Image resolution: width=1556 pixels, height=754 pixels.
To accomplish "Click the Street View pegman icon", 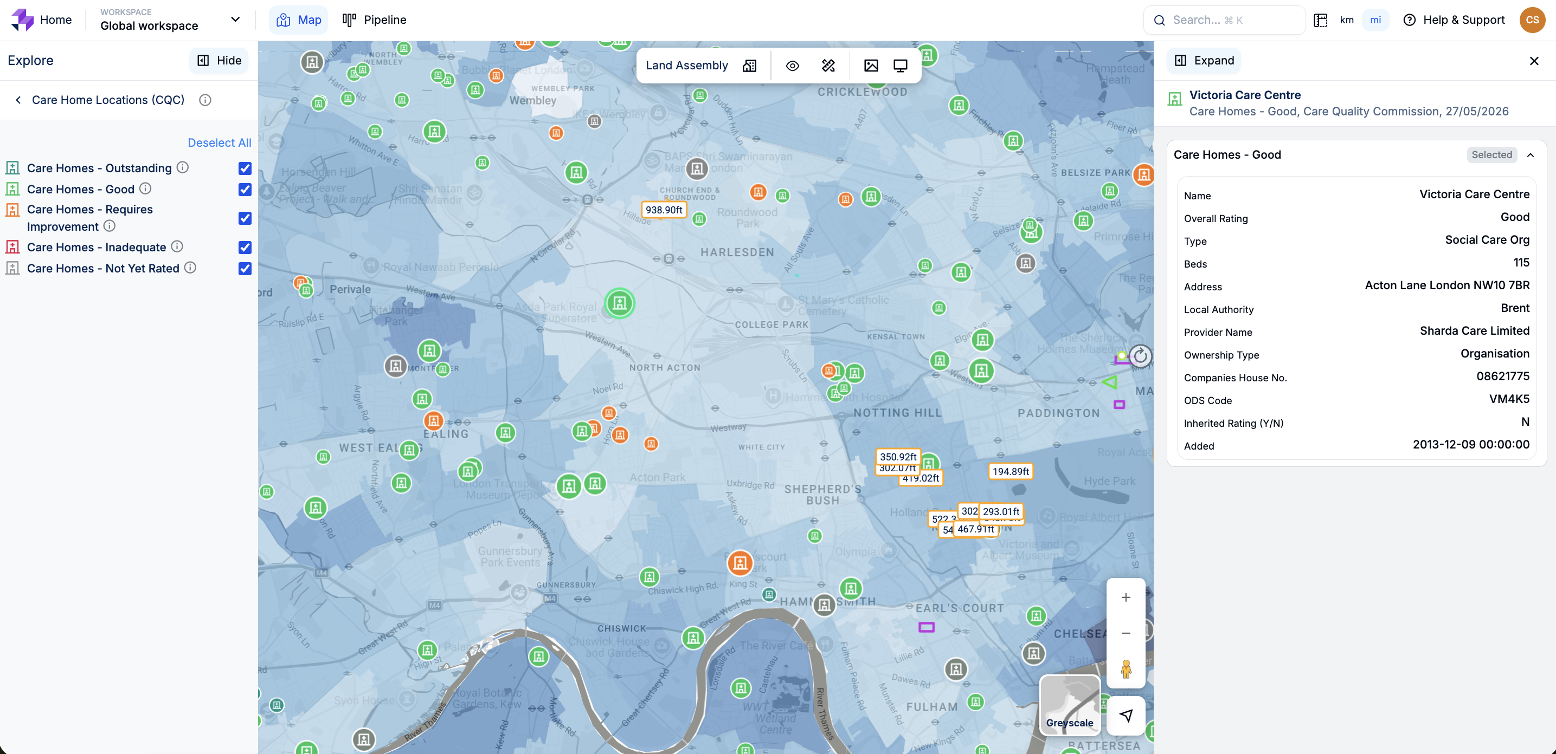I will point(1126,669).
